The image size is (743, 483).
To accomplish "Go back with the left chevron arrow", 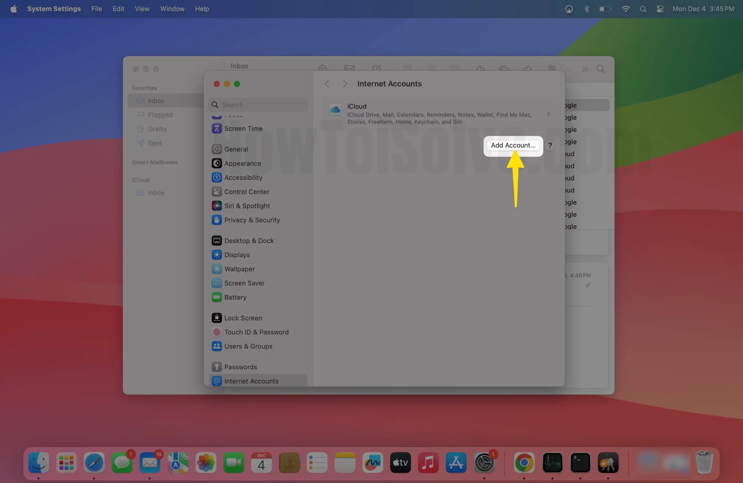I will coord(327,84).
